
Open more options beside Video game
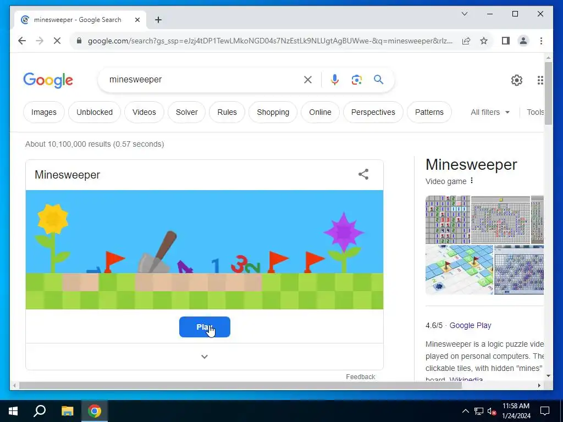coord(472,181)
